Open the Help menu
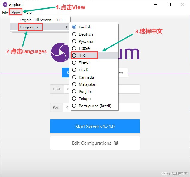 pyautogui.click(x=27, y=12)
